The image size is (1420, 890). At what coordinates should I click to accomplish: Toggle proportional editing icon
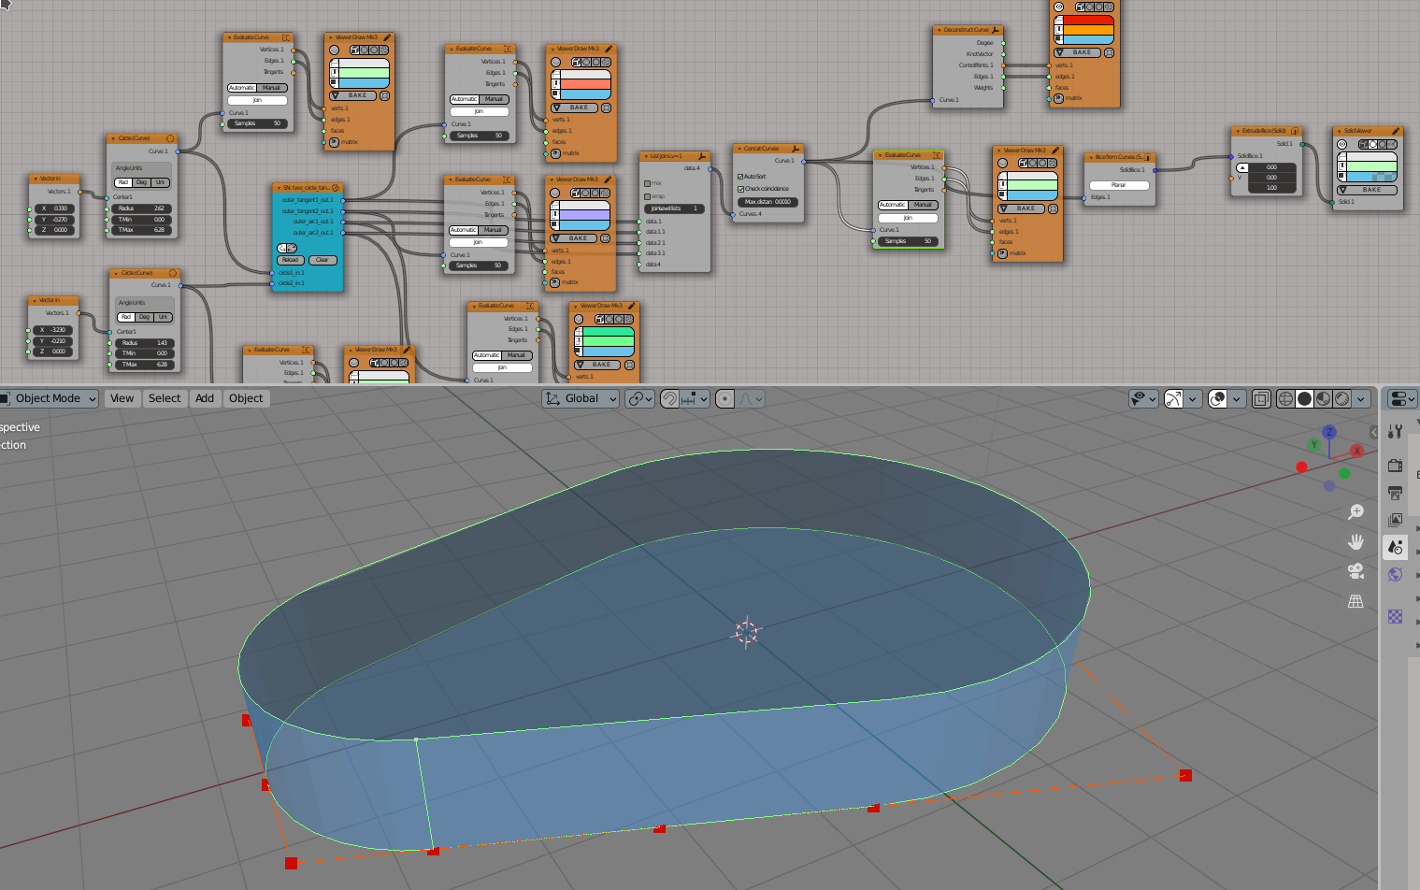(724, 399)
